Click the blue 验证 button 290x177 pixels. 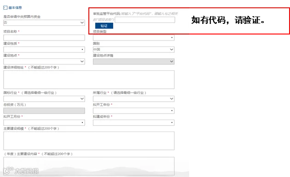pos(104,26)
